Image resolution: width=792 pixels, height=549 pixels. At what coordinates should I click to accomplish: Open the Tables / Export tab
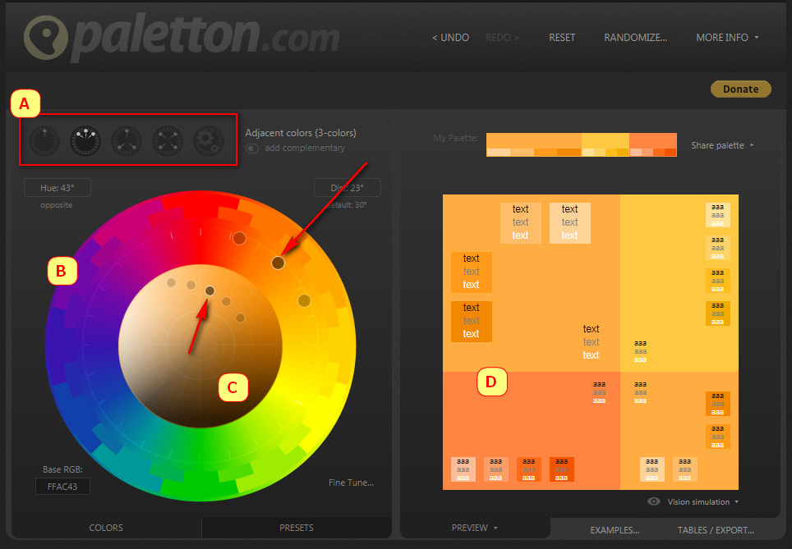pyautogui.click(x=716, y=530)
